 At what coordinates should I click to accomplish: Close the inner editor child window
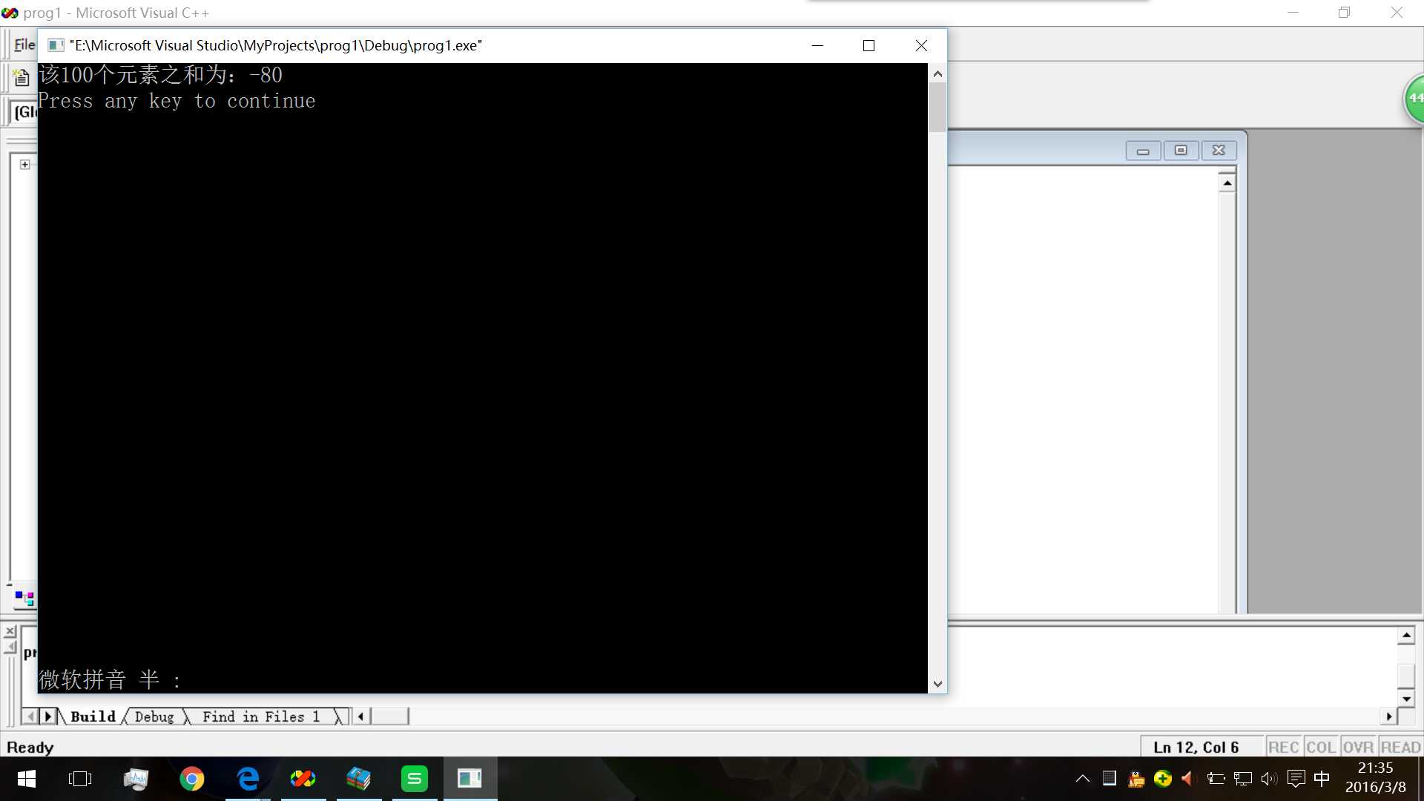coord(1219,151)
